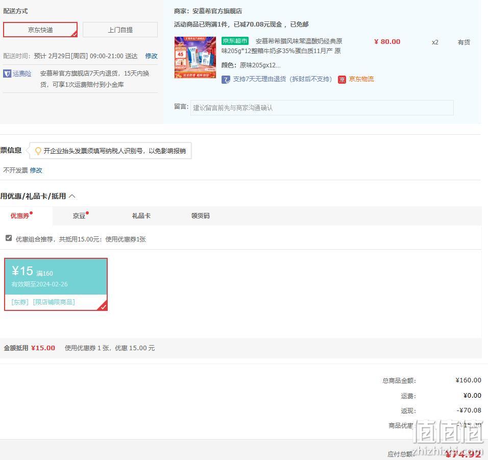Open the 运费险 link
This screenshot has width=488, height=460.
22,74
